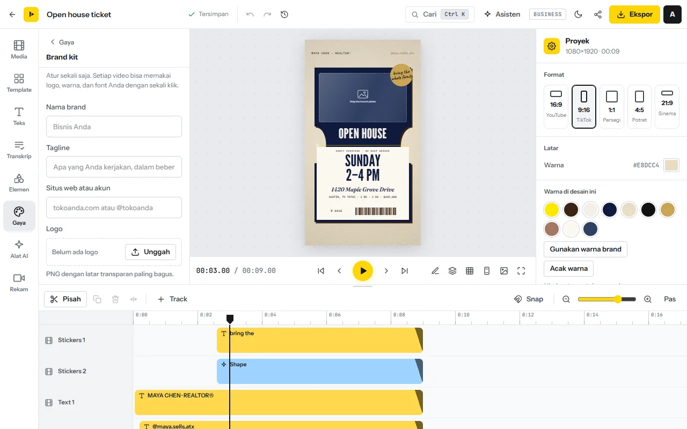Click the Unggah logo button
This screenshot has height=429, width=687.
[150, 252]
